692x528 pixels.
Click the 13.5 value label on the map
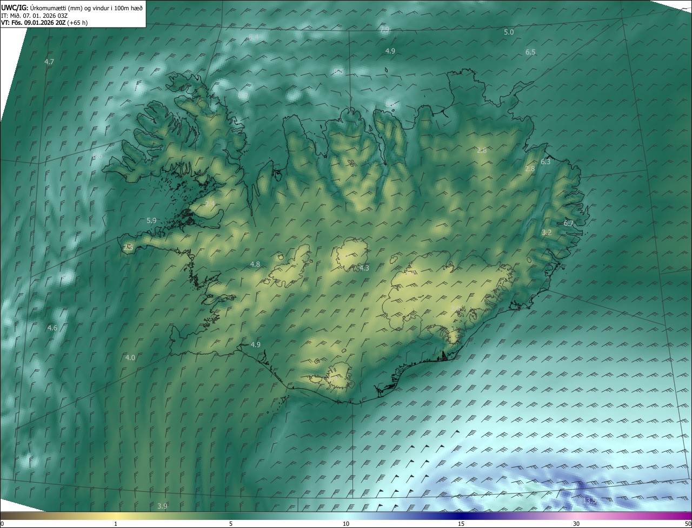point(589,501)
